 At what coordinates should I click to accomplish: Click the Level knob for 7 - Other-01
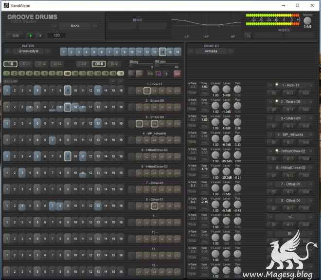[x=226, y=188]
